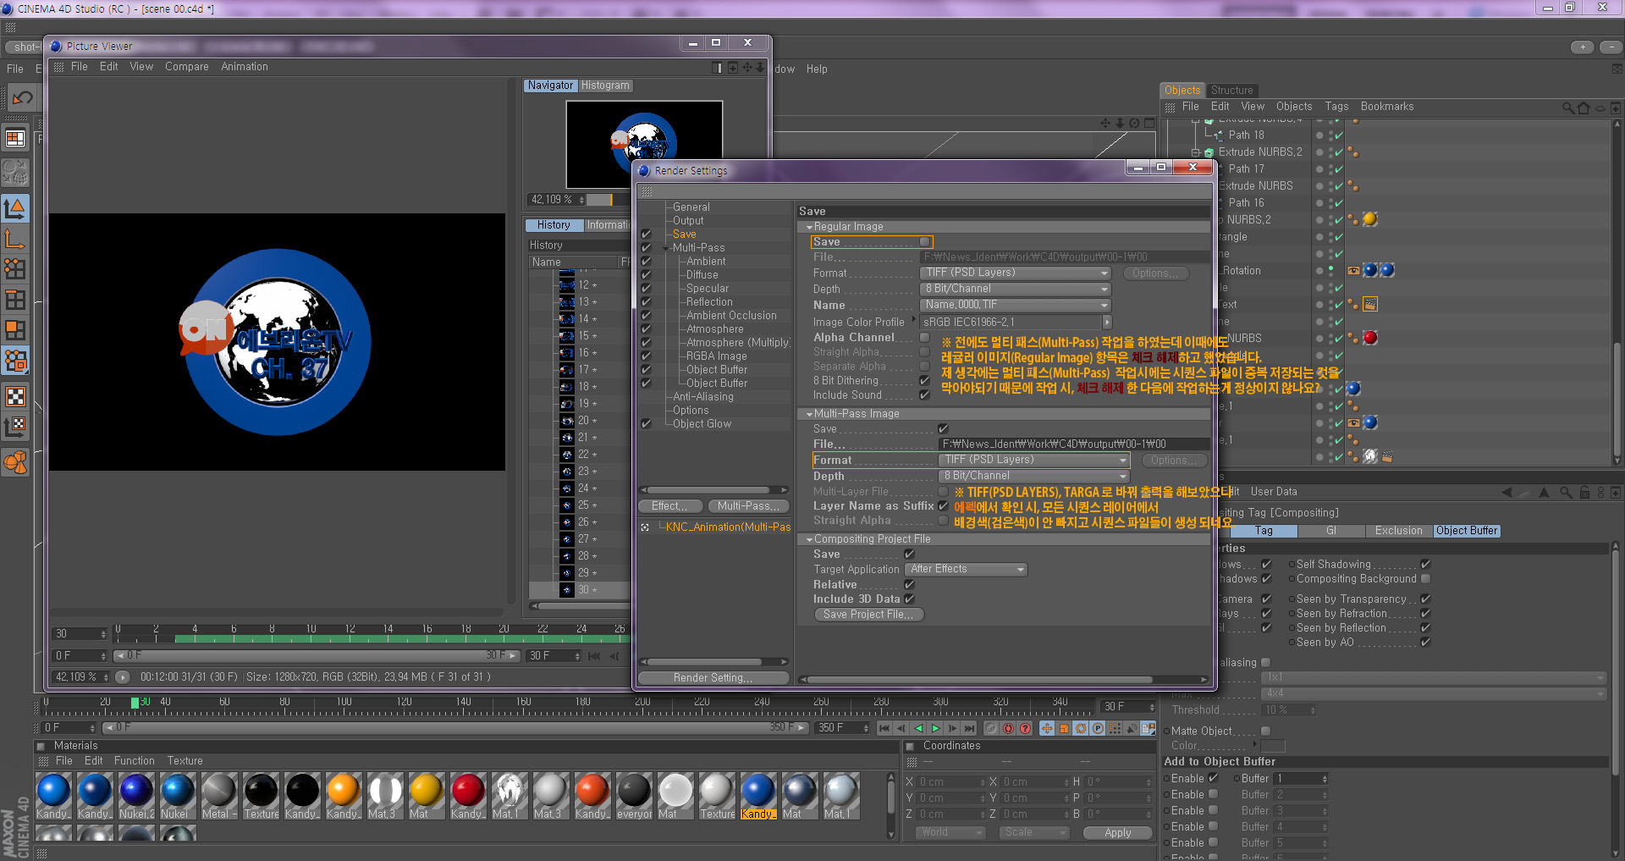The image size is (1625, 861).
Task: Click the primitives objects icon at bottom of toolbar
Action: 15,461
